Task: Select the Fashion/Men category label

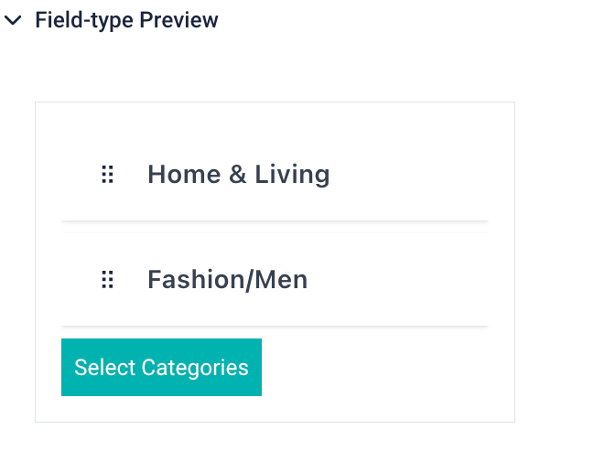Action: click(x=227, y=280)
